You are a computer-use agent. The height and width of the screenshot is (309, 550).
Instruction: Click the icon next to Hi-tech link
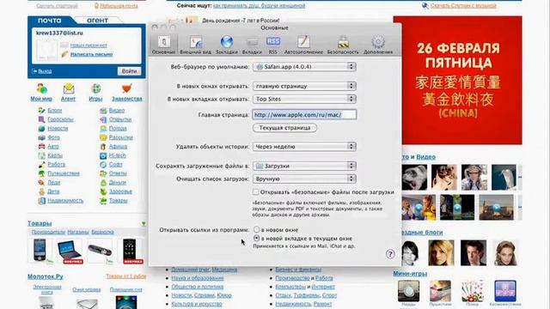(103, 155)
